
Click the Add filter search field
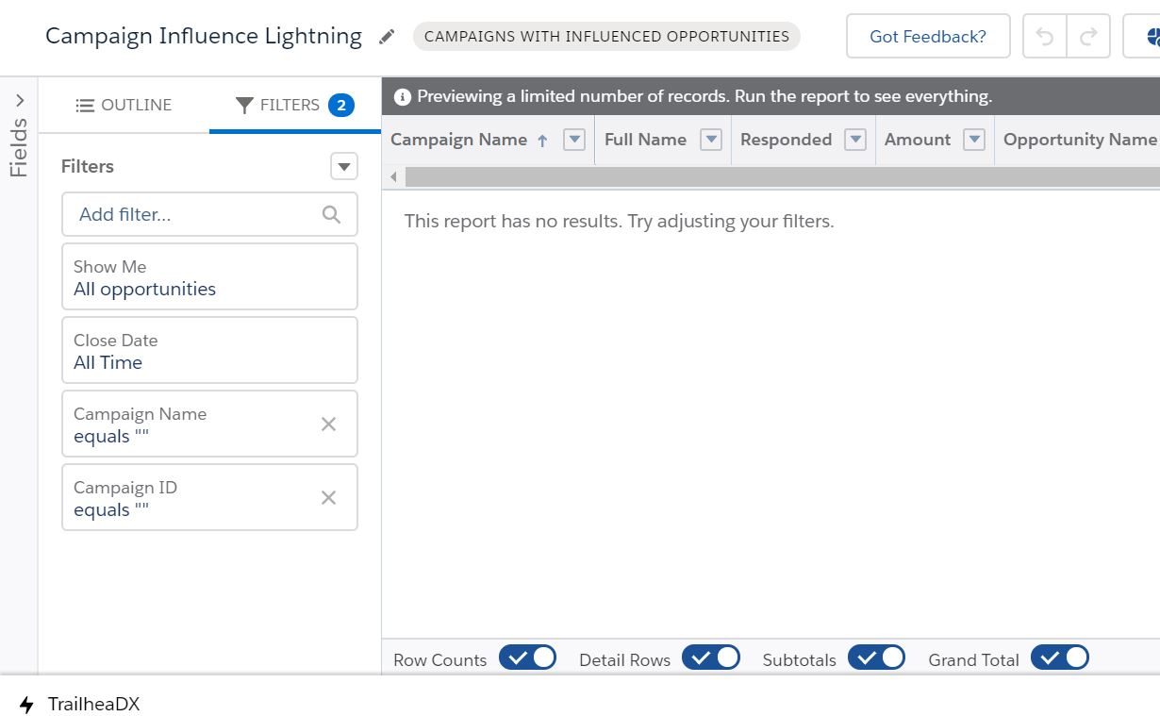(x=209, y=214)
